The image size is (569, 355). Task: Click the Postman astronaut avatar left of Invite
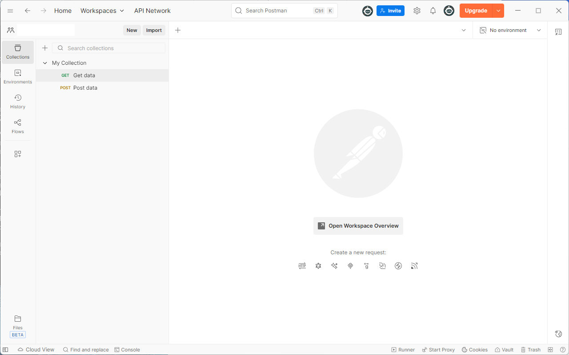pos(368,11)
